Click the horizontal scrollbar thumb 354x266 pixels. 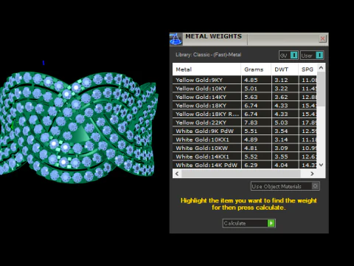click(241, 174)
